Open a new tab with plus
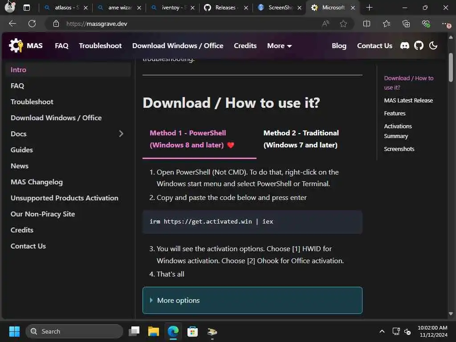The width and height of the screenshot is (456, 342). pos(369,8)
